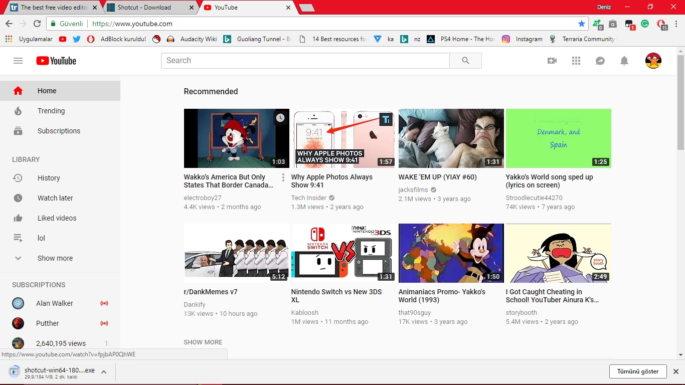Screen dimensions: 685x385
Task: Open the upload video camera icon
Action: 552,61
